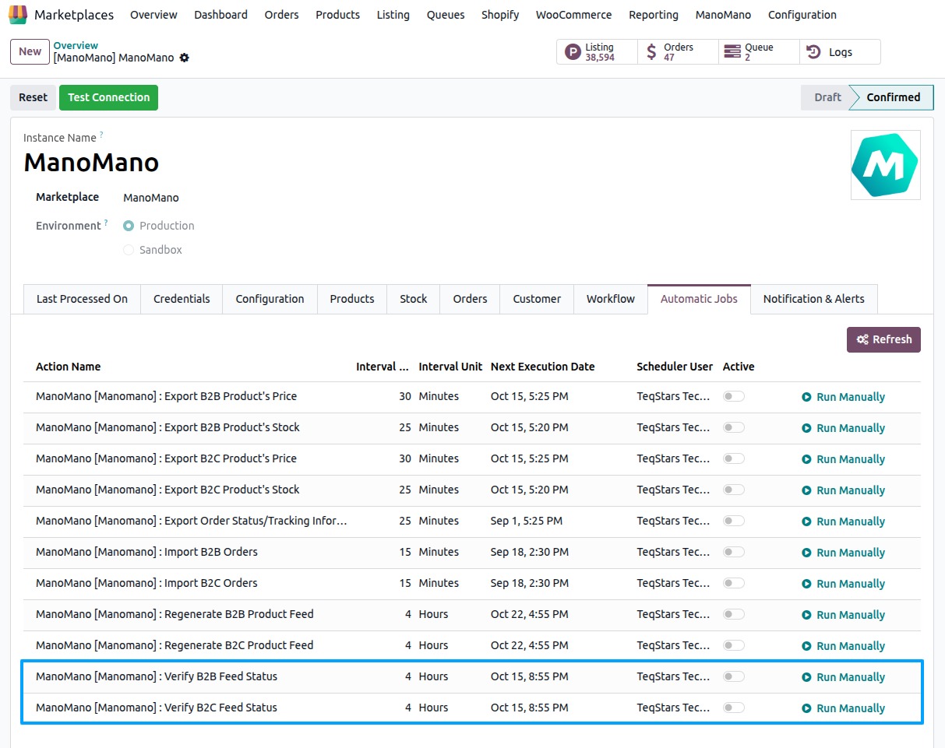Open the Workflow tab
The width and height of the screenshot is (945, 748).
pyautogui.click(x=611, y=299)
